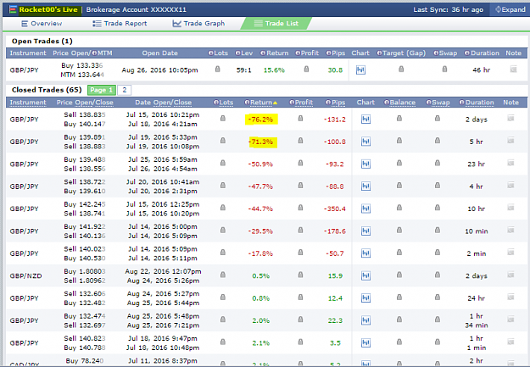This screenshot has height=367, width=530.
Task: Click note icon for the GBP/NZD trade
Action: tap(510, 275)
